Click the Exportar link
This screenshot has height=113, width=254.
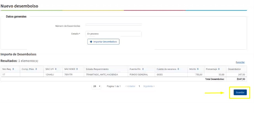tap(240, 62)
